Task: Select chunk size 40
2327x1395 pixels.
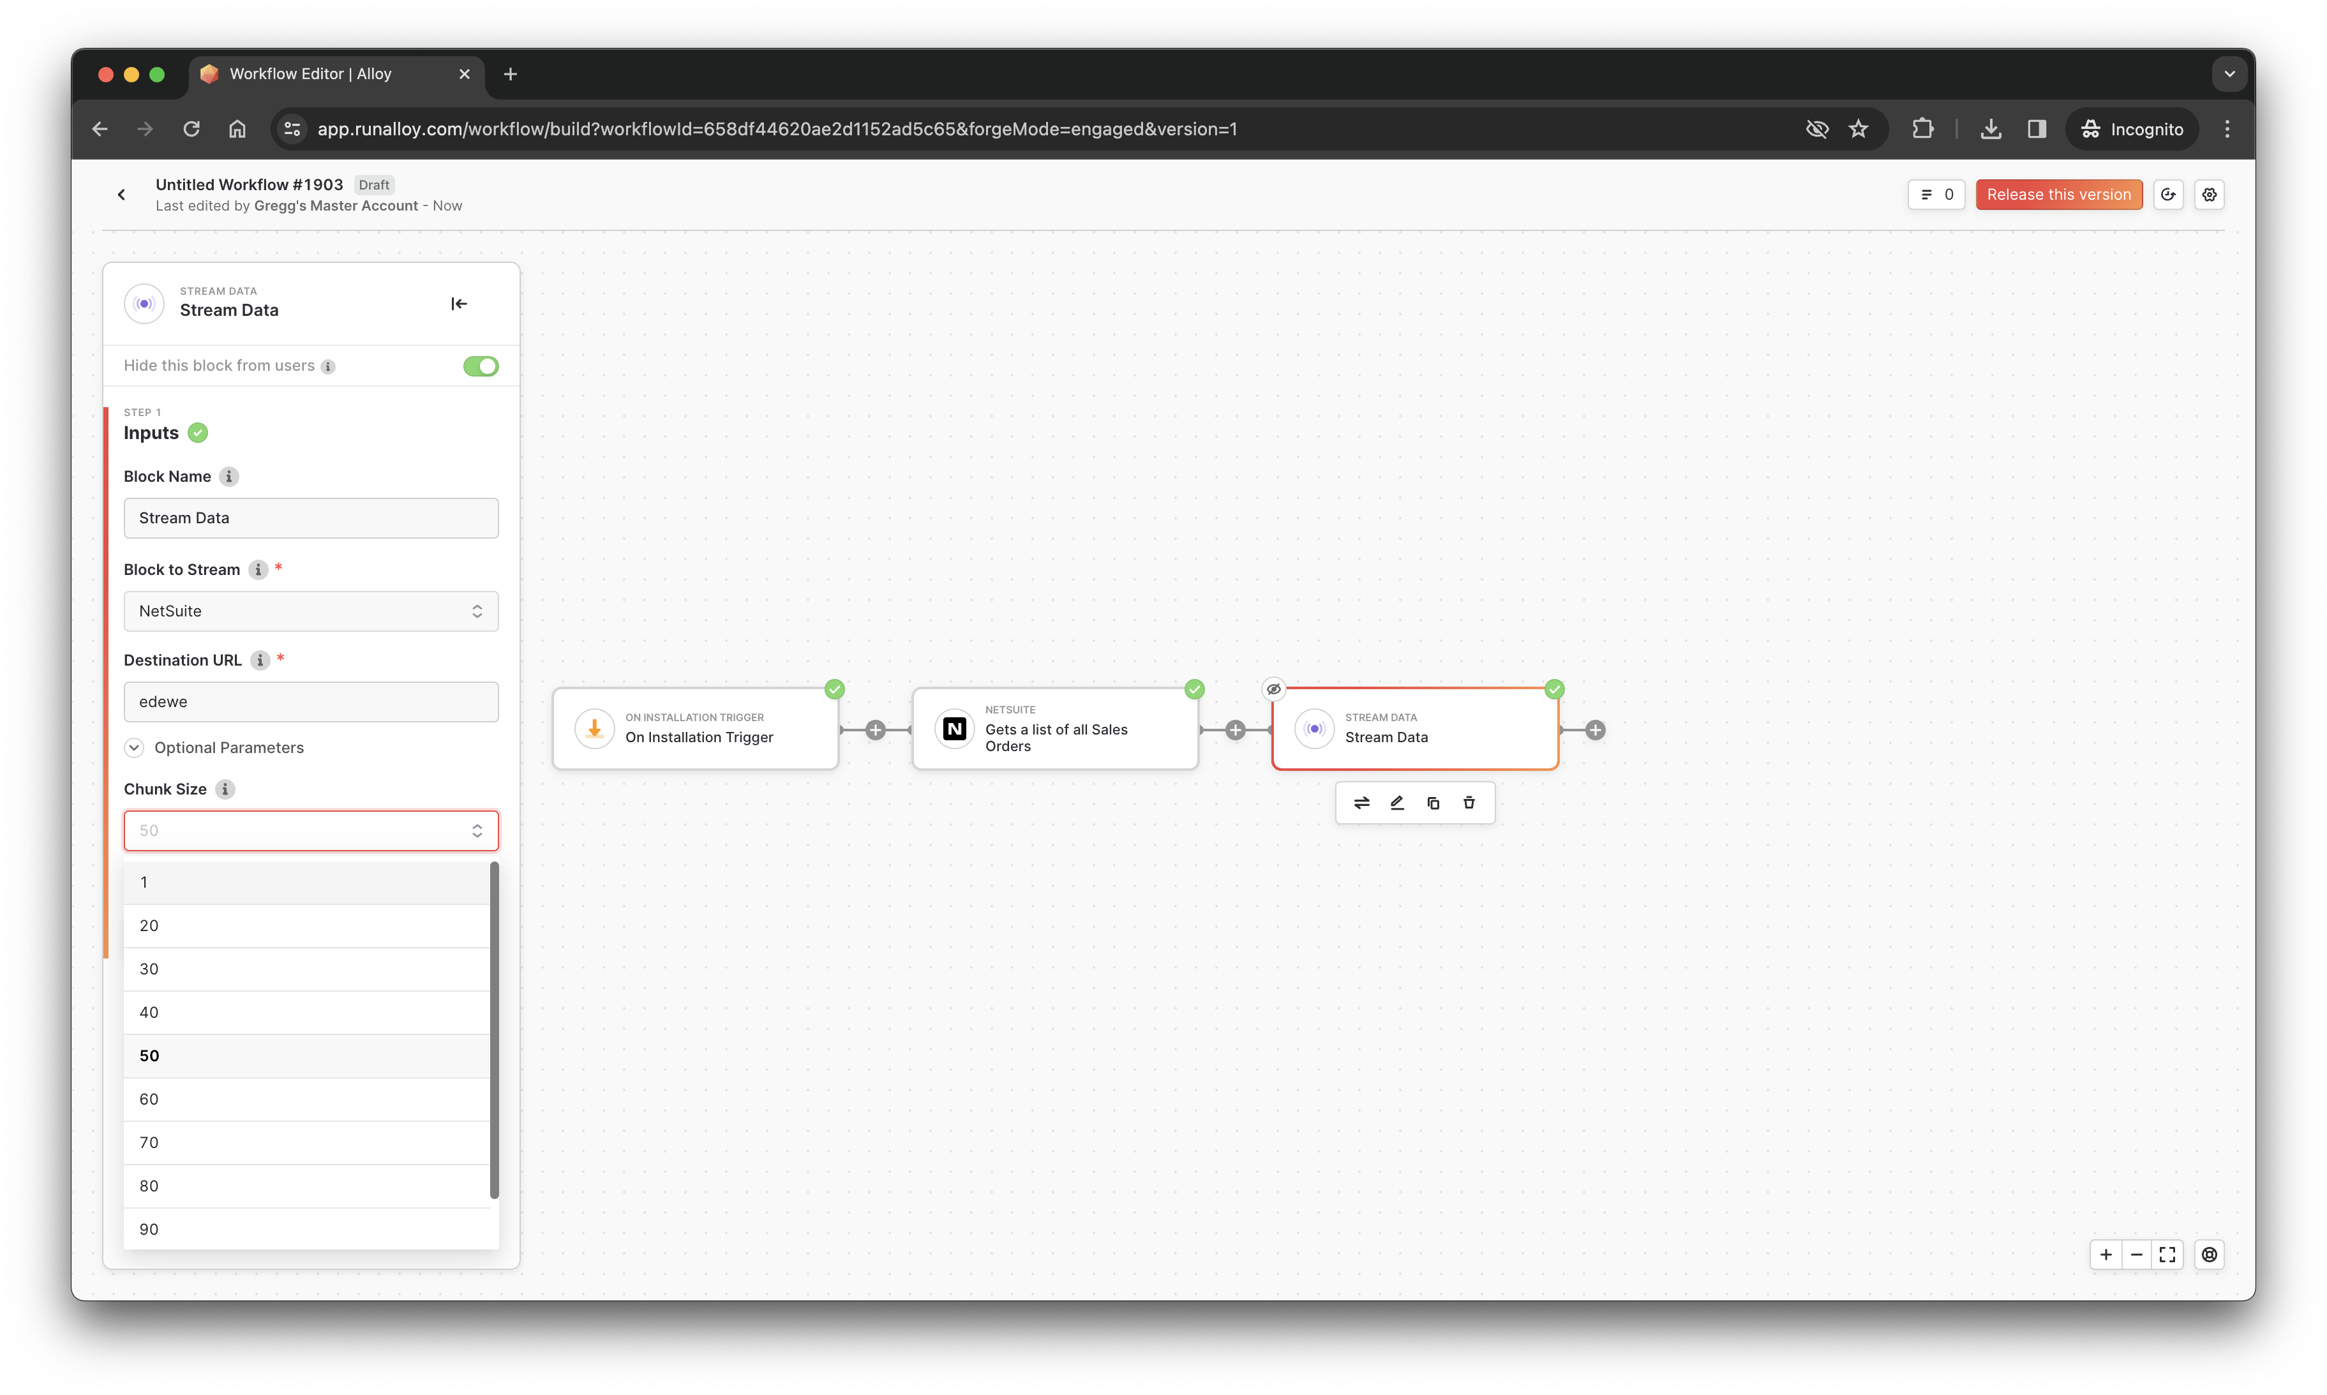Action: [306, 1012]
